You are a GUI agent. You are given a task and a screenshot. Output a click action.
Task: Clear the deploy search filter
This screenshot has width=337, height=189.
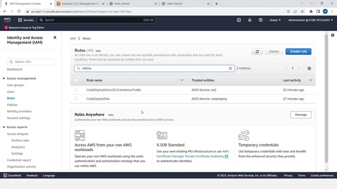point(230,68)
